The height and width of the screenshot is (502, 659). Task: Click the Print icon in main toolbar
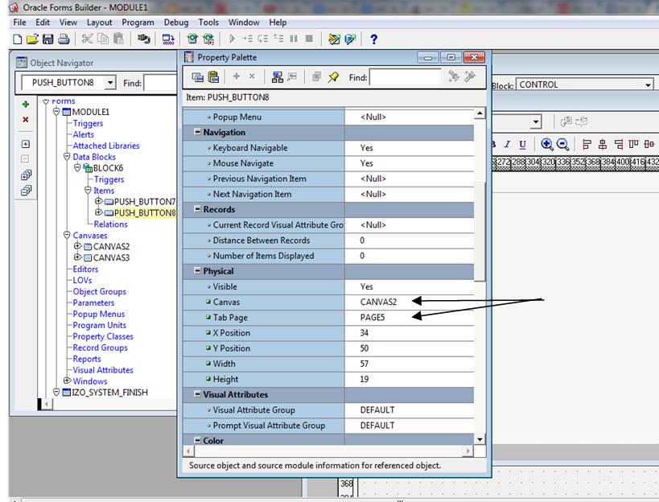point(63,39)
